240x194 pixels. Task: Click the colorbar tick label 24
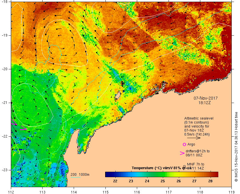(147, 181)
